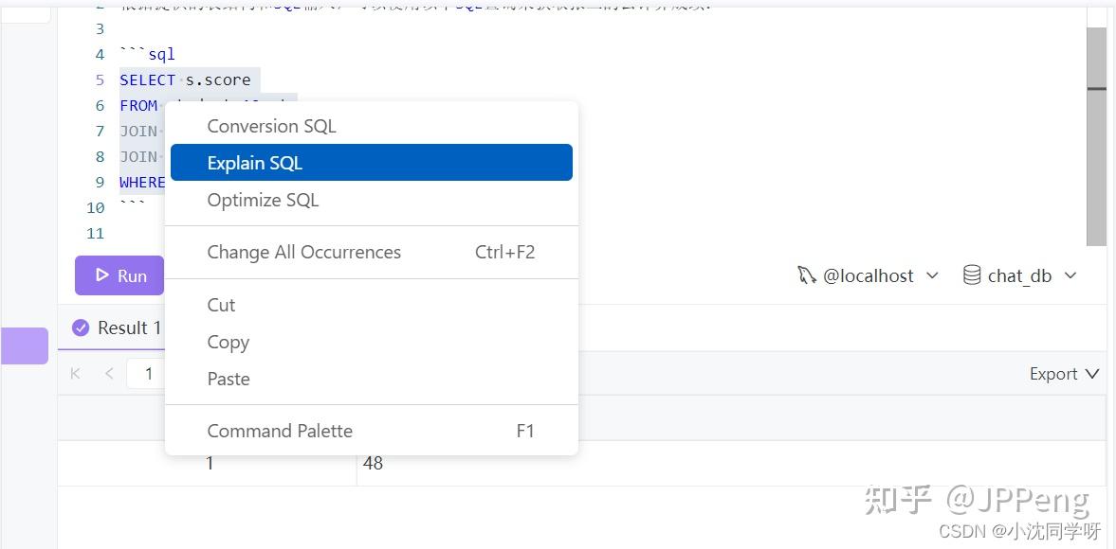Click the Run button to execute SQL
This screenshot has width=1116, height=549.
coord(119,274)
